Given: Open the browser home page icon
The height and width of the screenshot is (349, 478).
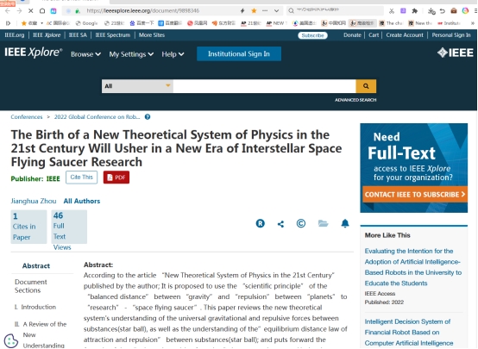Looking at the screenshot, I should point(42,11).
